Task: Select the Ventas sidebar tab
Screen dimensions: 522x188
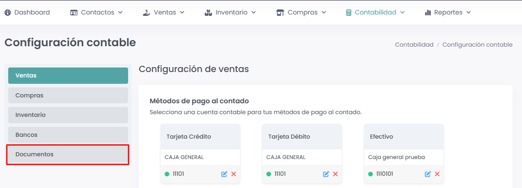Action: coord(68,76)
